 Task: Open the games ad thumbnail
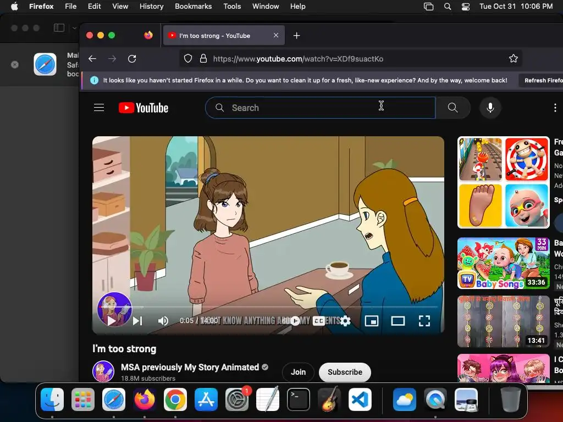coord(504,182)
